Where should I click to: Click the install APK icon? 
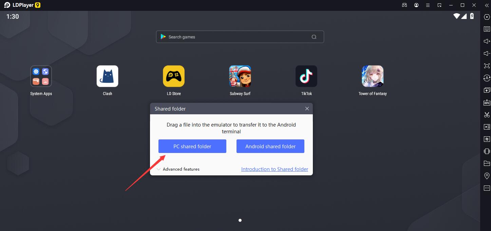[487, 102]
